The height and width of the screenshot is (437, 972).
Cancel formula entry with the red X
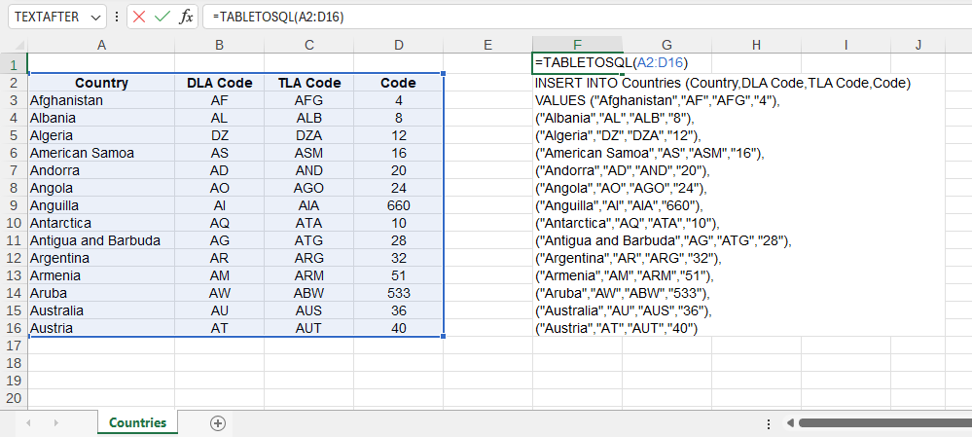[x=139, y=18]
